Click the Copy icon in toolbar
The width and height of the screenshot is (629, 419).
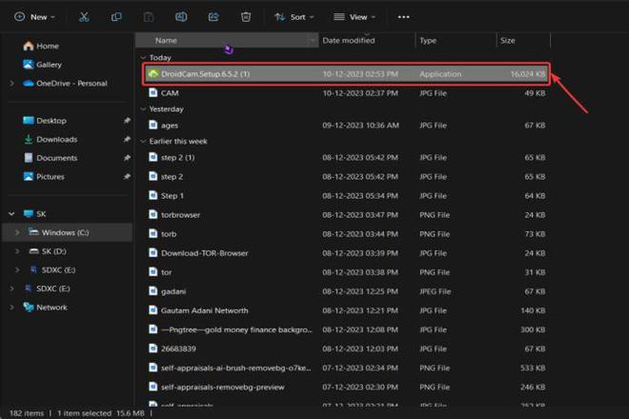(116, 17)
